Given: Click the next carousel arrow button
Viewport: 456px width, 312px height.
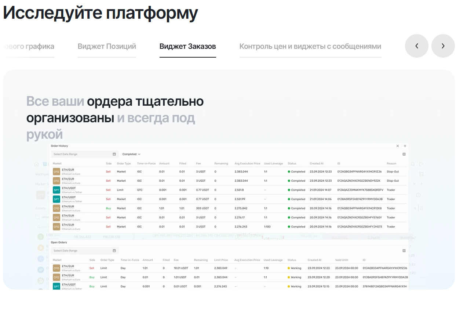Looking at the screenshot, I should [x=443, y=46].
